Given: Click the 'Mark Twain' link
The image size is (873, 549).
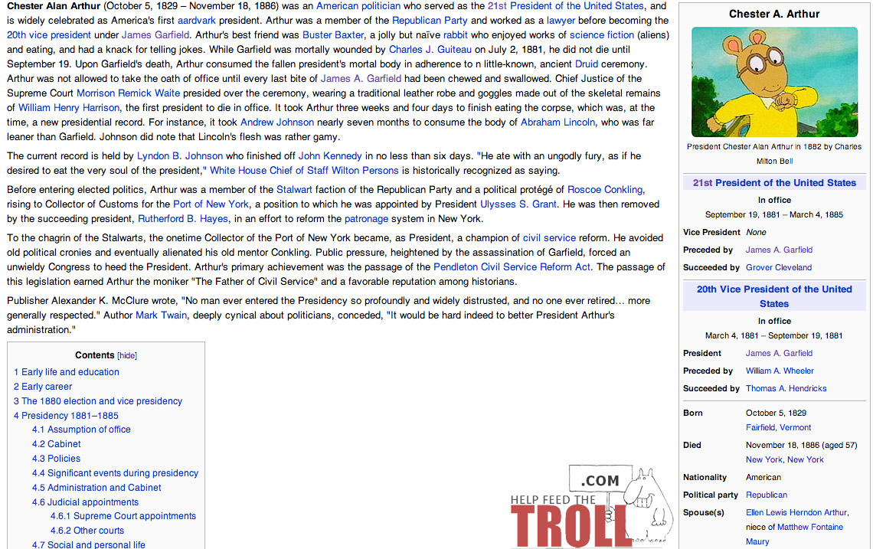Looking at the screenshot, I should [161, 315].
